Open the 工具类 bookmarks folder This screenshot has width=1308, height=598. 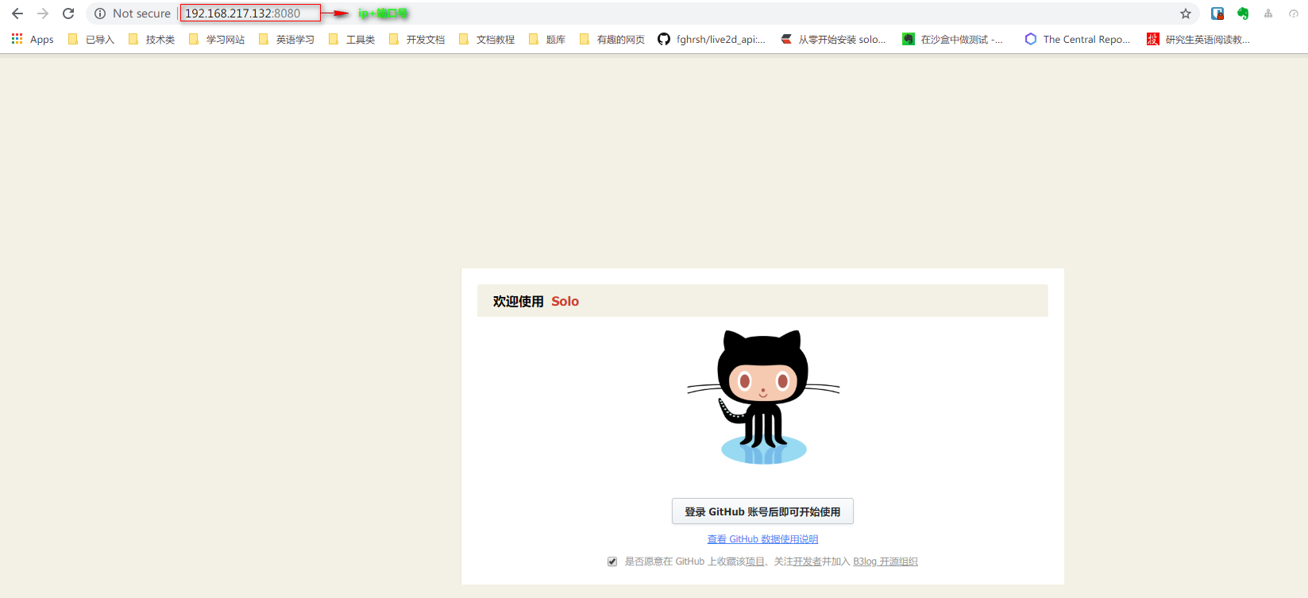(352, 39)
